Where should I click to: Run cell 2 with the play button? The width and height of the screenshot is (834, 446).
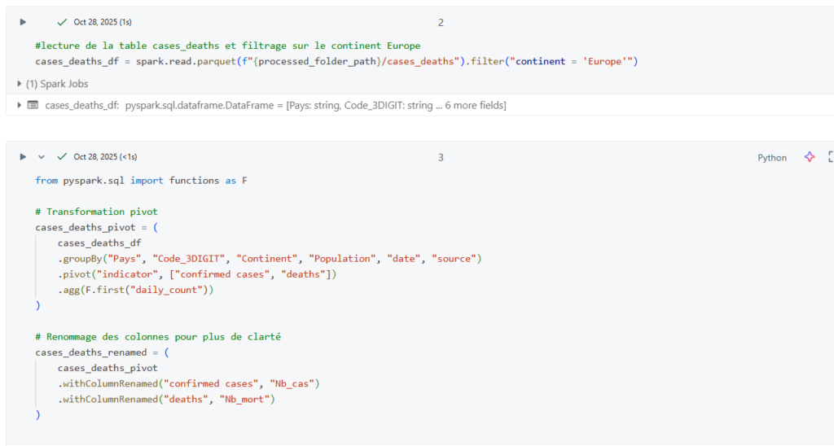click(23, 22)
